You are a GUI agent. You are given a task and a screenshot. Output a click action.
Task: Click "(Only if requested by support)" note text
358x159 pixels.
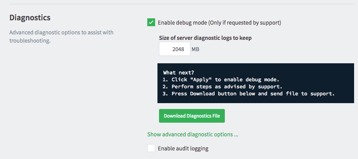[x=244, y=23]
